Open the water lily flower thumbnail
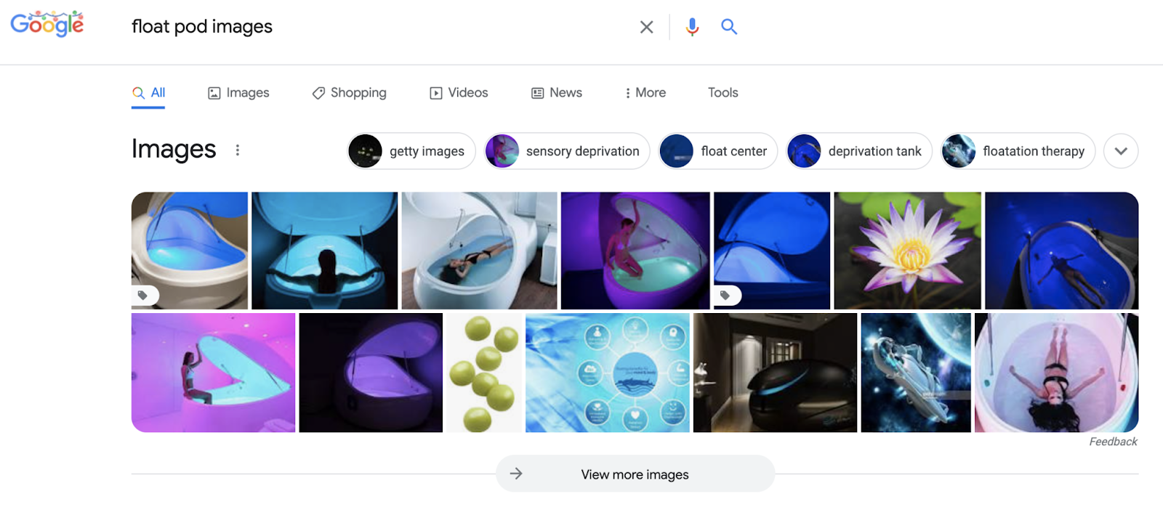Image resolution: width=1163 pixels, height=507 pixels. pyautogui.click(x=907, y=251)
